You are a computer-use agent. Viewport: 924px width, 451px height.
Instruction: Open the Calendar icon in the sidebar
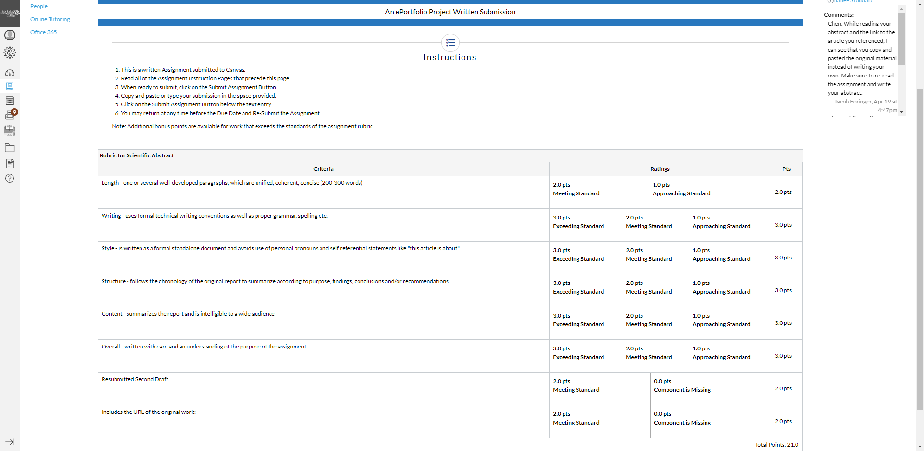(10, 101)
